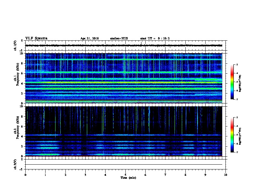Select the date text "Apr. 21, 2018"
This screenshot has width=254, height=196.
point(89,38)
